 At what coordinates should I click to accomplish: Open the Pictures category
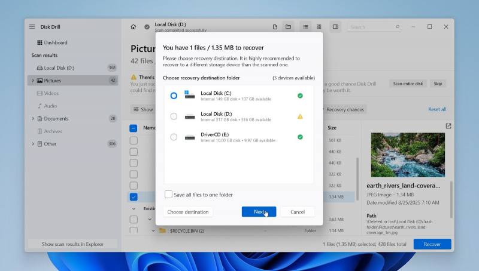click(x=72, y=81)
